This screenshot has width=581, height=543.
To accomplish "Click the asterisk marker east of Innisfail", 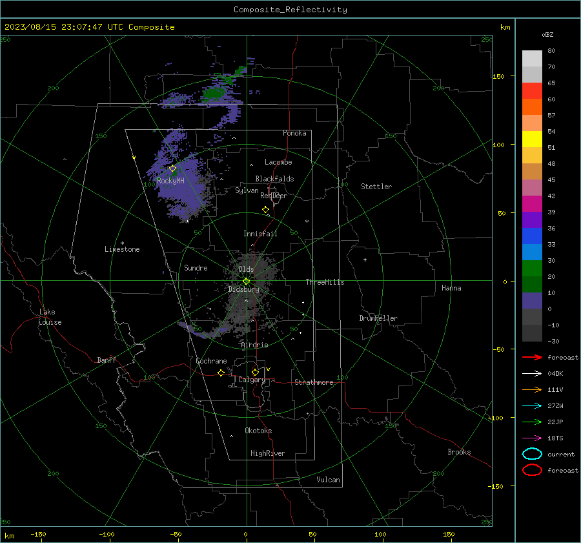I will click(307, 221).
